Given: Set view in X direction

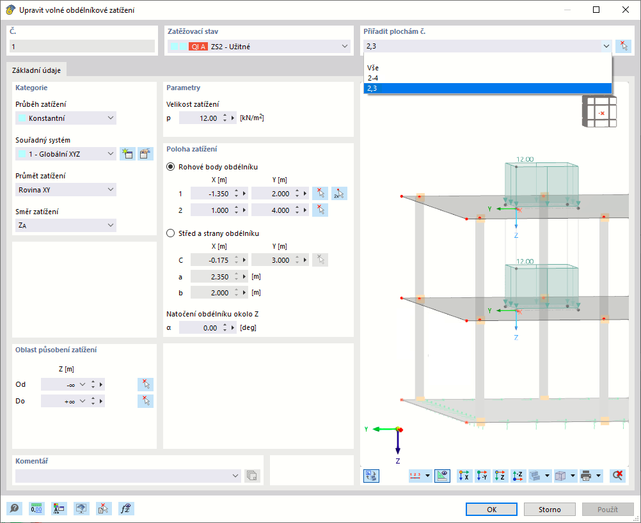Looking at the screenshot, I should 464,476.
